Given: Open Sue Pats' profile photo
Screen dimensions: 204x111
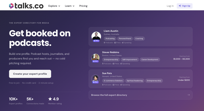Looking at the screenshot, I should click(x=95, y=78).
